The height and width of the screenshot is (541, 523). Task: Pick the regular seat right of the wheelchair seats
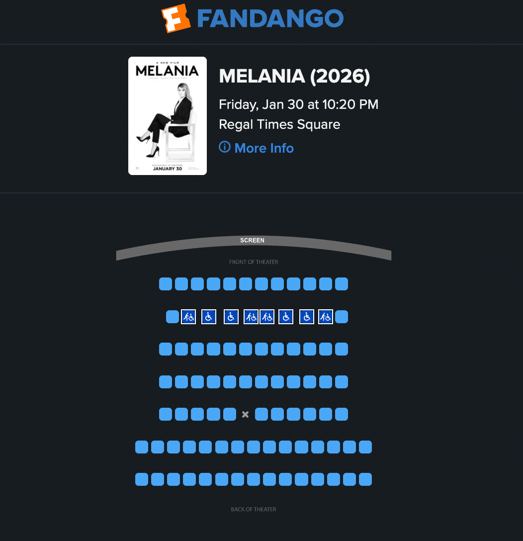[x=342, y=317]
